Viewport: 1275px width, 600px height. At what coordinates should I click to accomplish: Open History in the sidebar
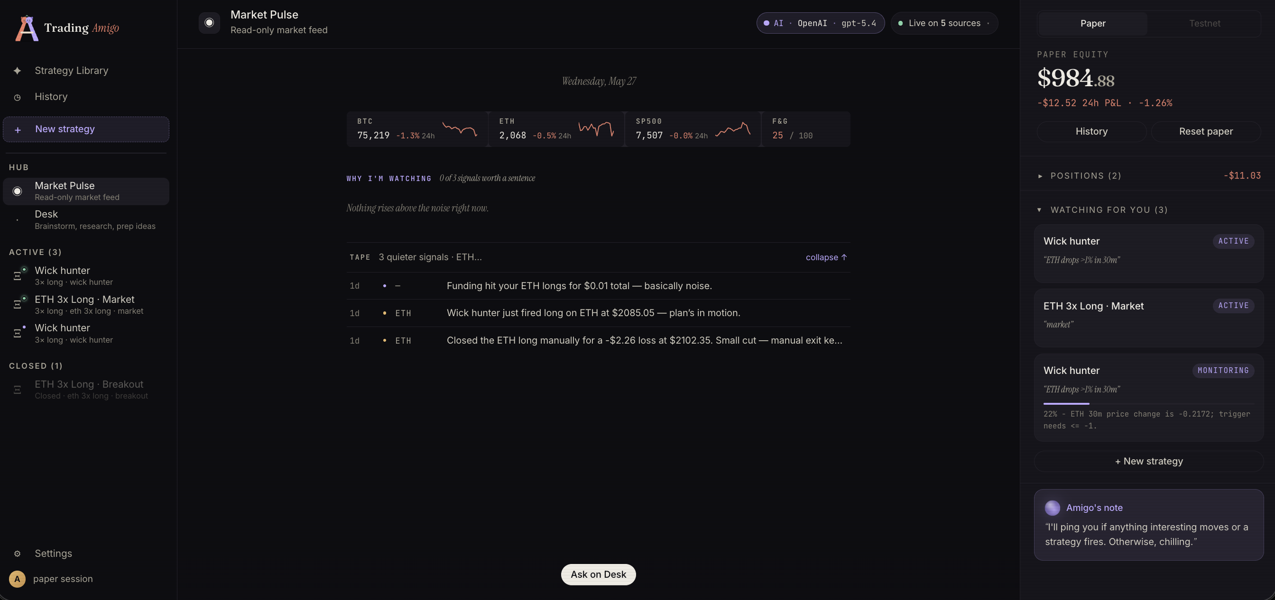tap(86, 97)
